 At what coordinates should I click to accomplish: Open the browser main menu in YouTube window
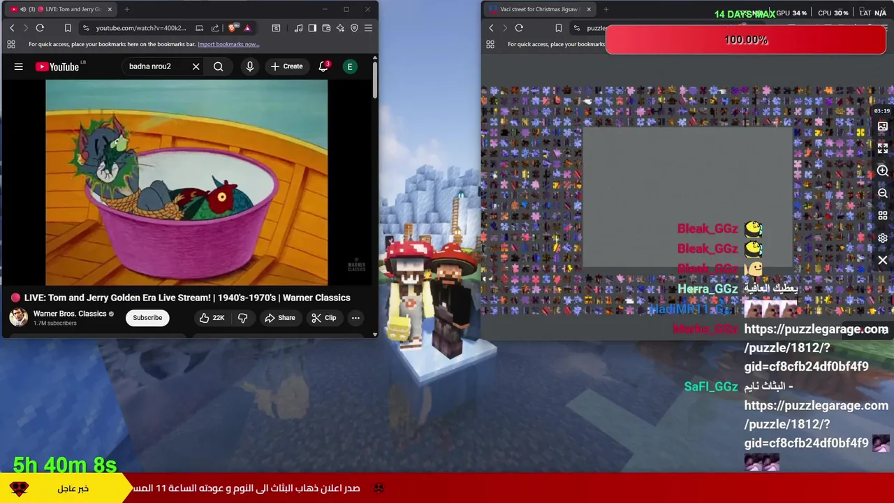pos(368,28)
